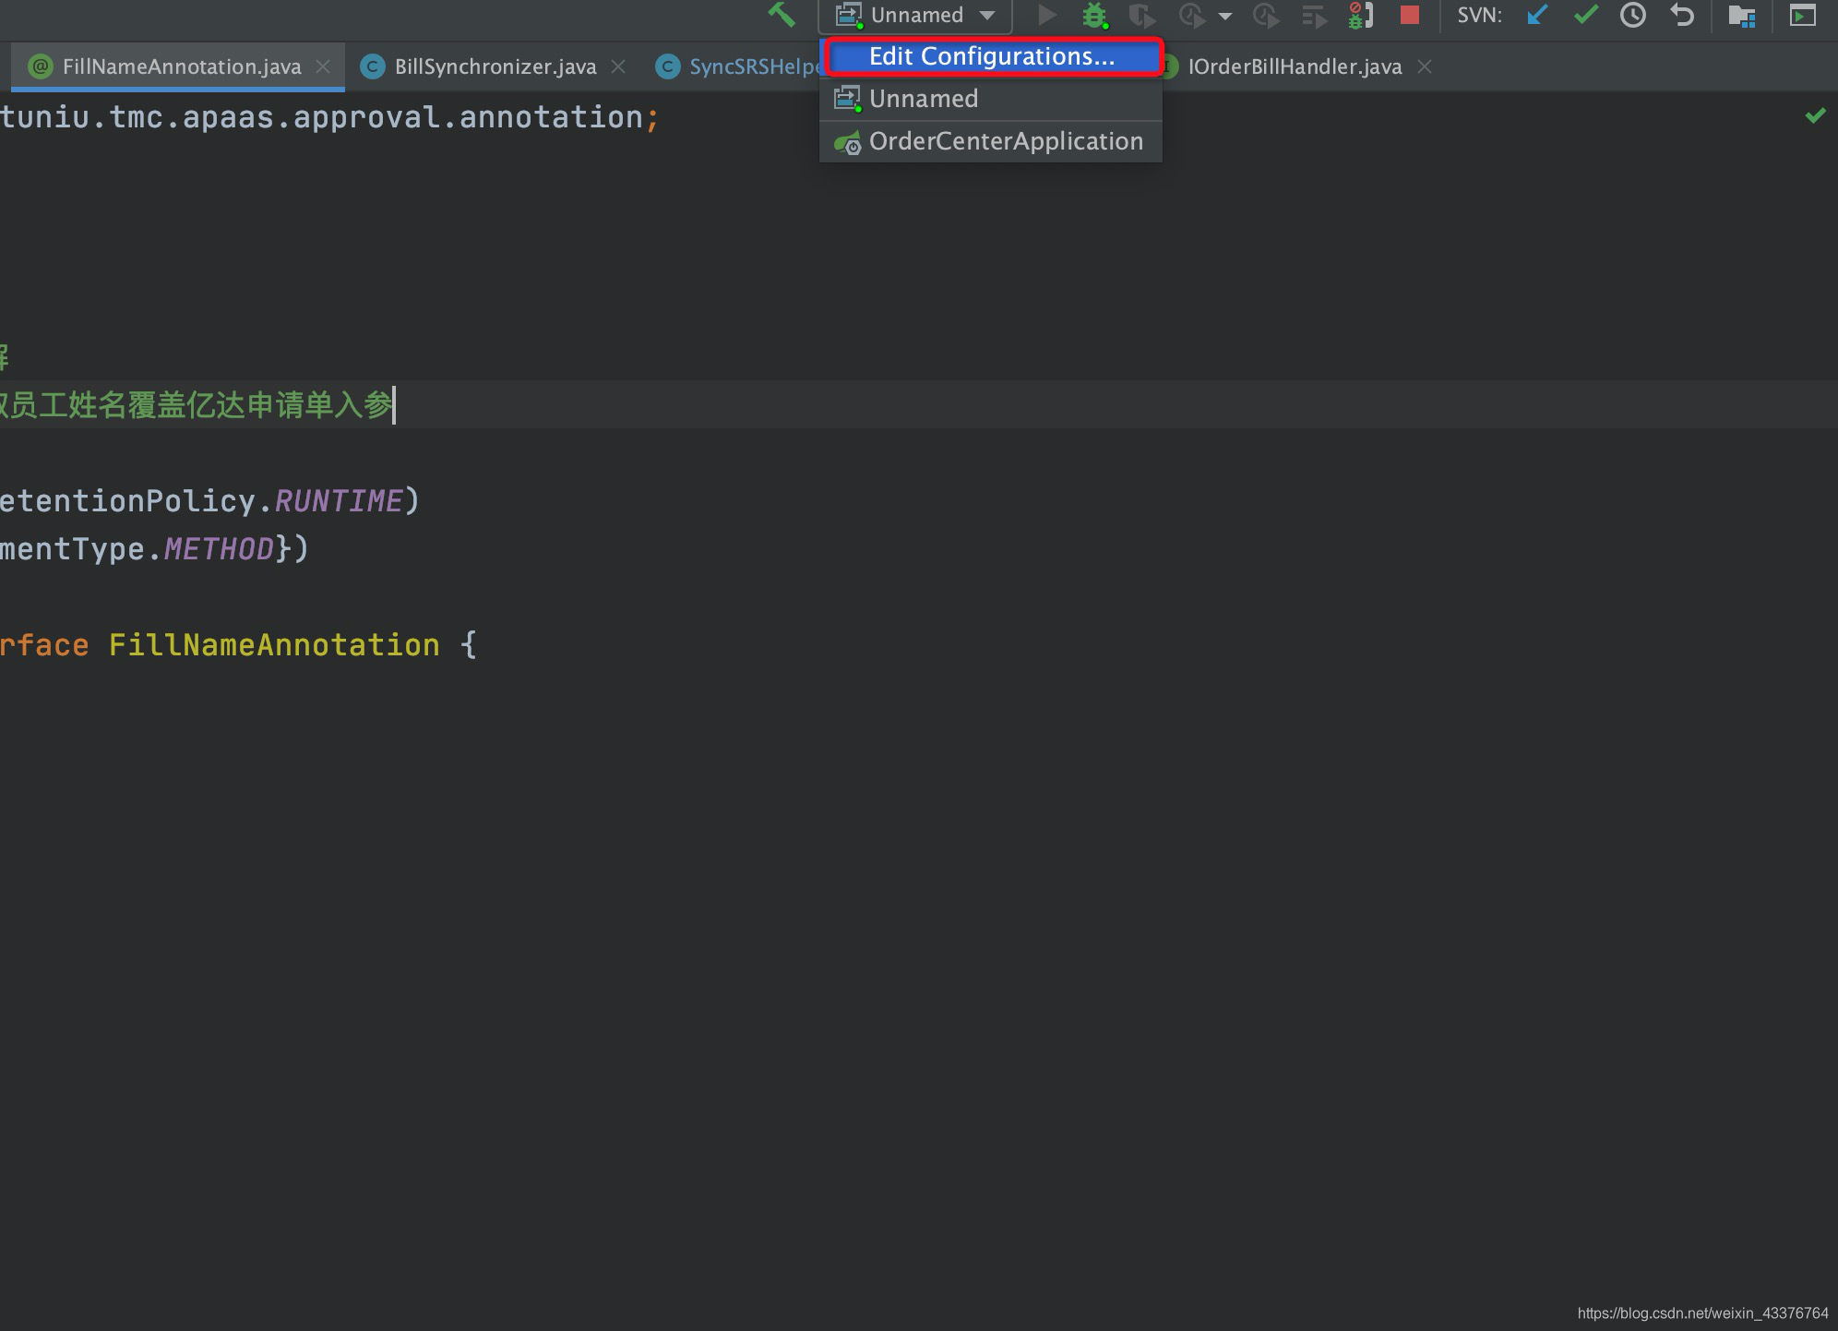Click the Run Anything icon at far right
Image resolution: width=1838 pixels, height=1331 pixels.
(1802, 16)
